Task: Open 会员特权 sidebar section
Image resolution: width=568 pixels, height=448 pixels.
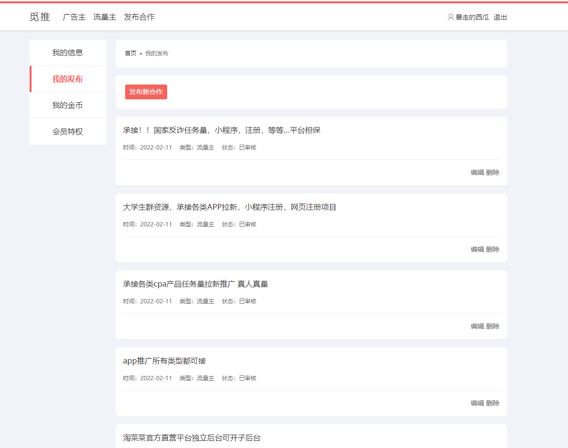Action: tap(67, 131)
